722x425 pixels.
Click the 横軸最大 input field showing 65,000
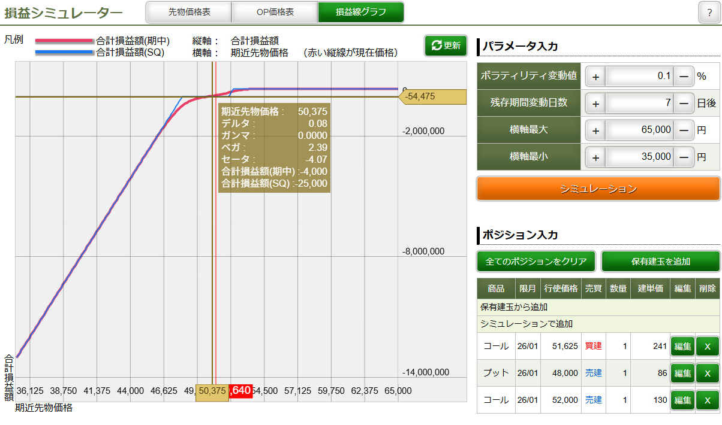(x=639, y=130)
